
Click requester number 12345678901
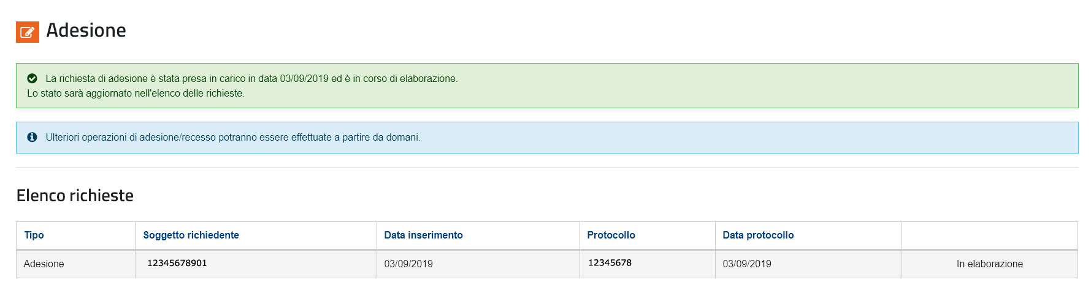coord(177,263)
